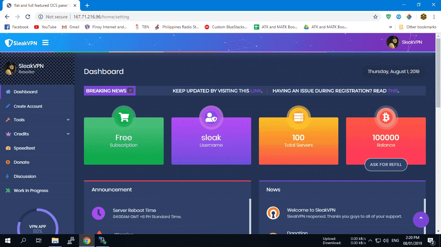
Task: Open the YouTube bookmark
Action: (x=45, y=27)
